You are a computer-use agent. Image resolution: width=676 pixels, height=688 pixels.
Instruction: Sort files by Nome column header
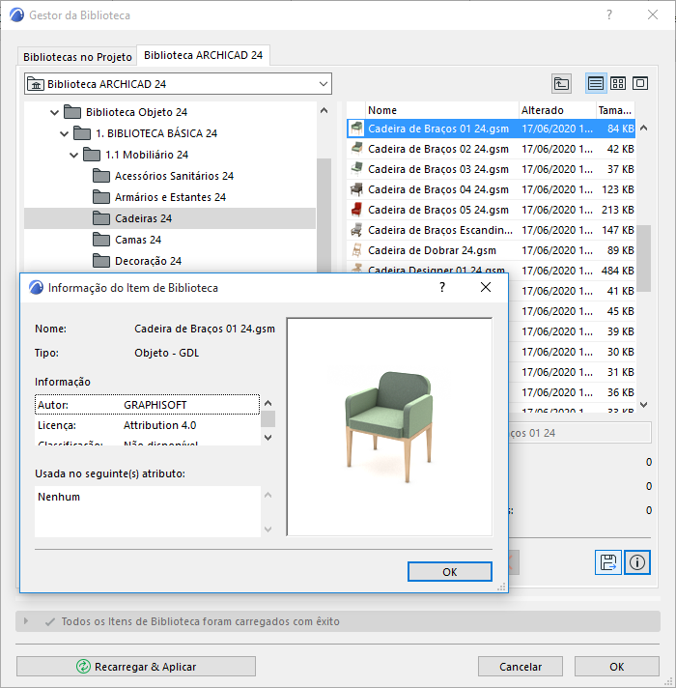coord(442,110)
